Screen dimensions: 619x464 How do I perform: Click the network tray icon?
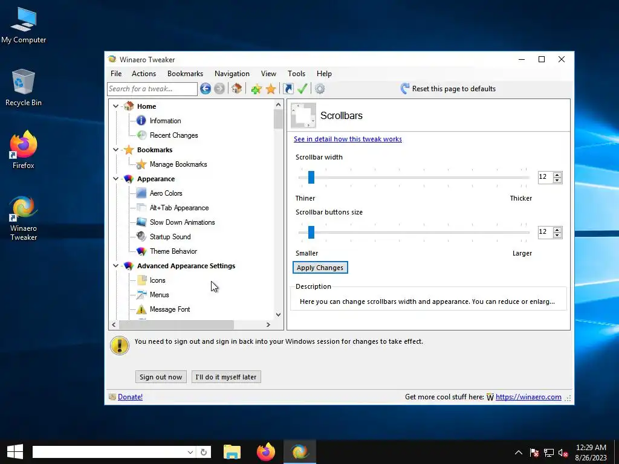[x=549, y=453]
